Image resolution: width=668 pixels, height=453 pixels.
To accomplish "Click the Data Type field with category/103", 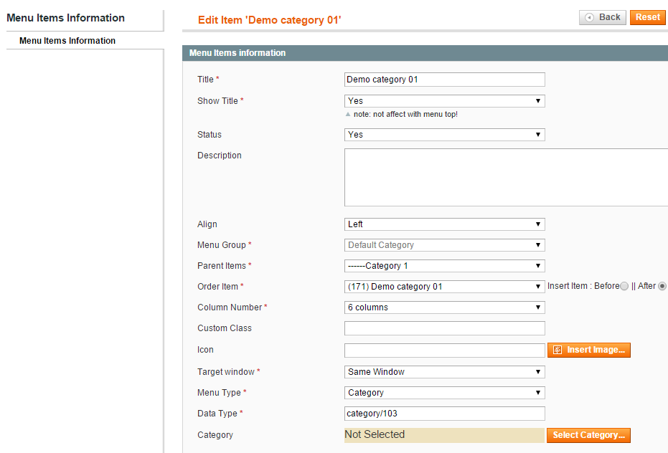I will [444, 414].
